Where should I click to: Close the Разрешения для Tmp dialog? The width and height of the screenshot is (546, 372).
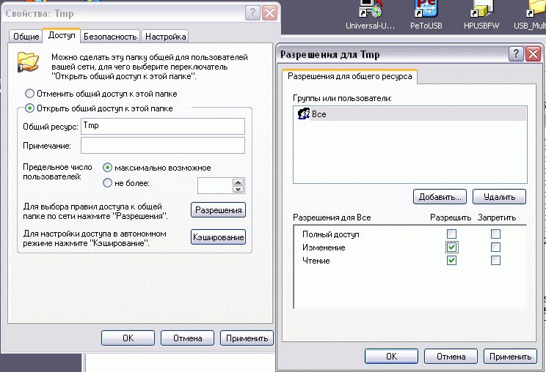tap(534, 55)
